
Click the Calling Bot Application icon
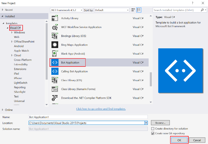click(55, 71)
